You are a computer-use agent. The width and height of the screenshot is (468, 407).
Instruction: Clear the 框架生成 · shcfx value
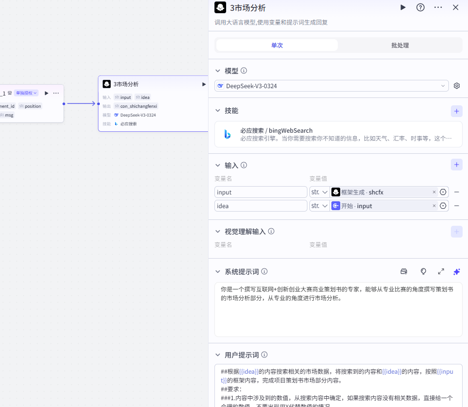pos(434,192)
